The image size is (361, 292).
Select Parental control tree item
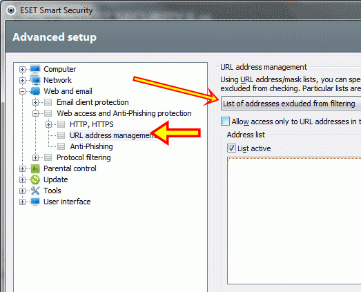point(70,168)
